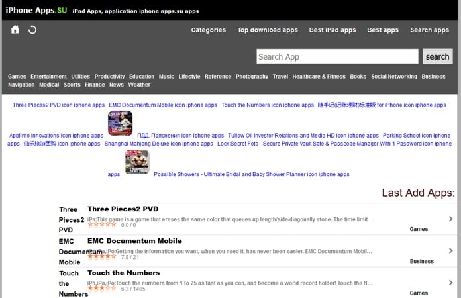Viewport: 461px width, 298px height.
Task: Select the Healthcare & Fitness category
Action: coord(319,77)
